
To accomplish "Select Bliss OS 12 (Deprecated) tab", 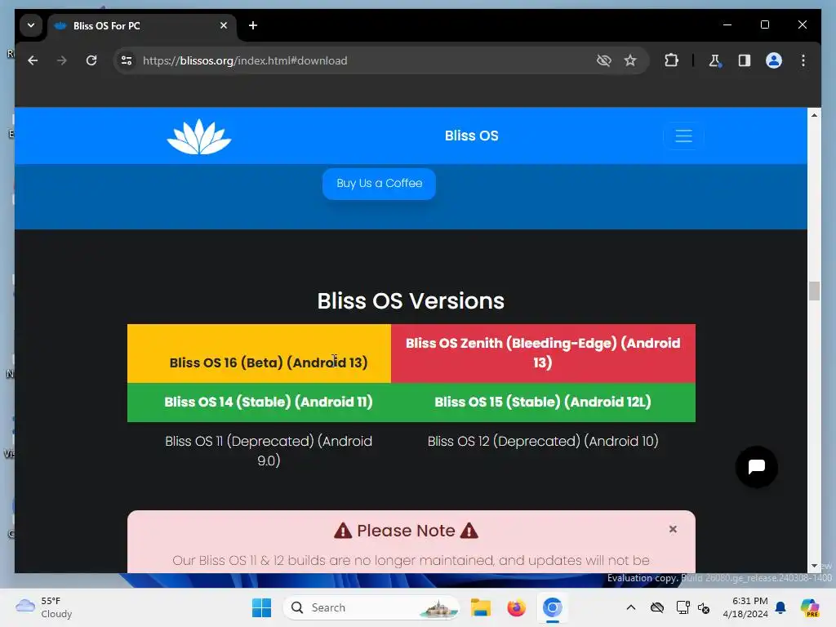I will 543,441.
